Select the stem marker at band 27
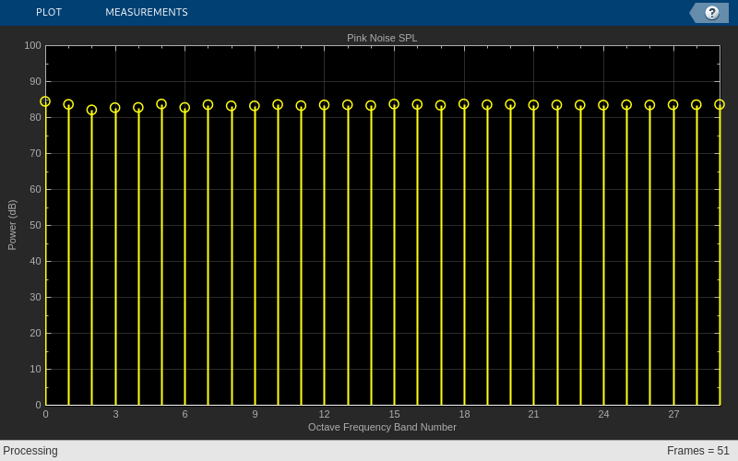This screenshot has height=461, width=738. pyautogui.click(x=673, y=105)
